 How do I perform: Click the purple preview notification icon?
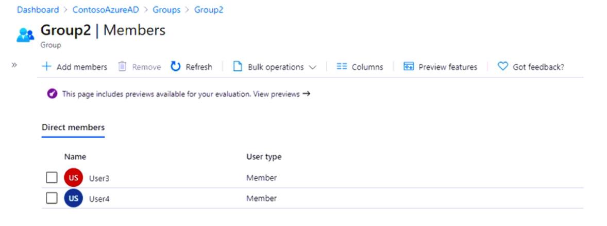[52, 94]
